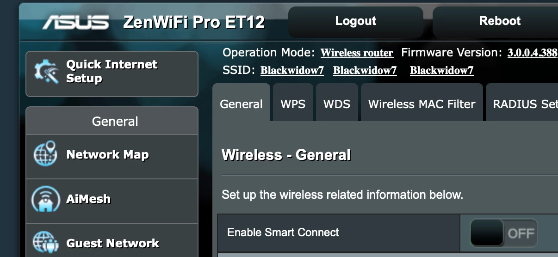Image resolution: width=558 pixels, height=257 pixels.
Task: Open the Wireless router operation mode link
Action: point(357,53)
